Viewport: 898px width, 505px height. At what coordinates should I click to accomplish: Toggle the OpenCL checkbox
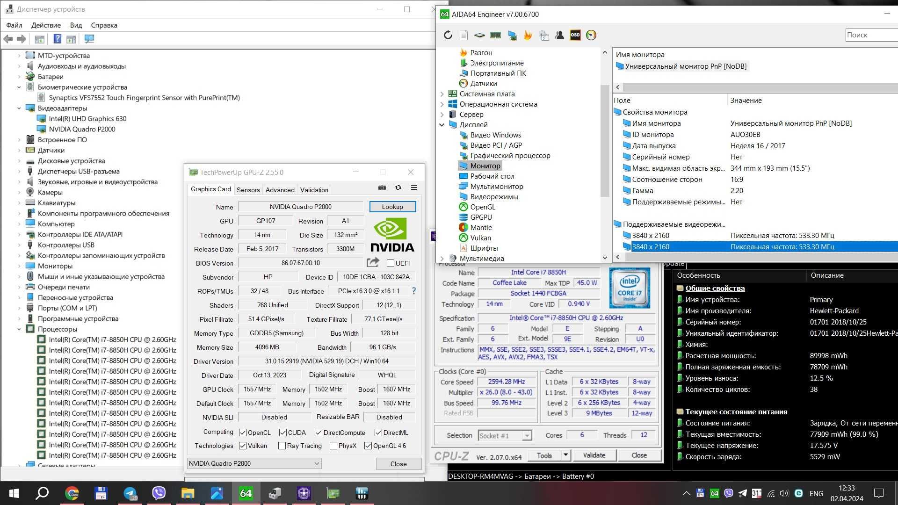[x=243, y=433]
